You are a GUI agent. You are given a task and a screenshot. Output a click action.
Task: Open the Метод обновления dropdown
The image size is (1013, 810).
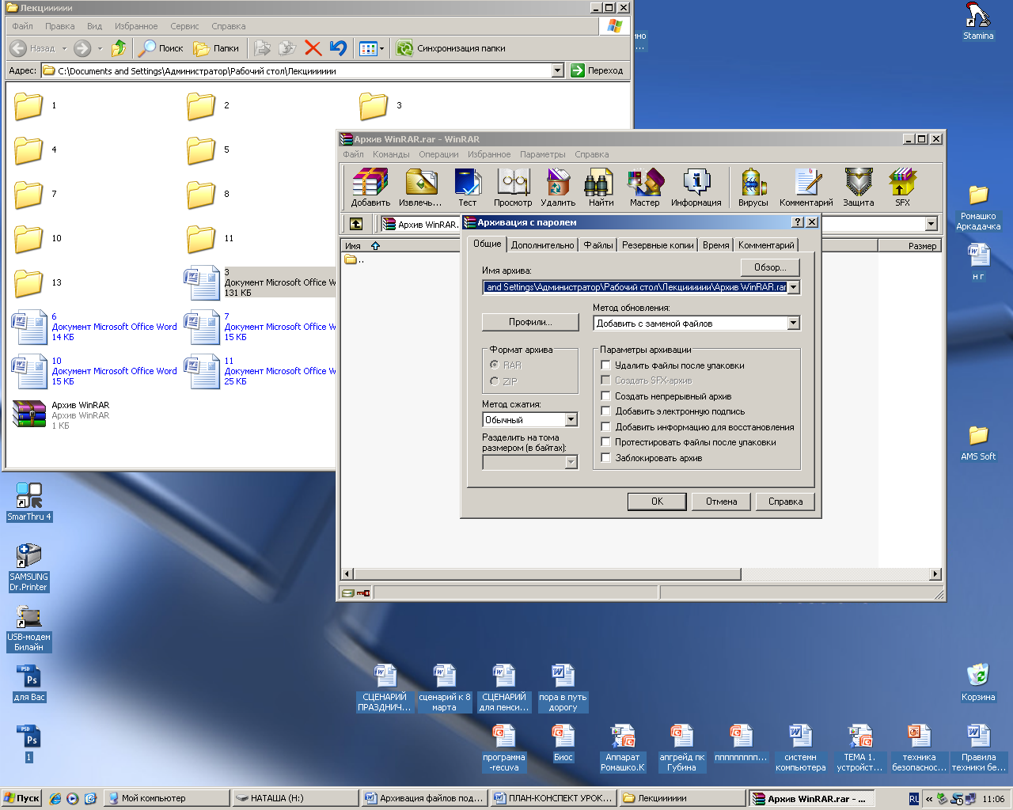[793, 323]
